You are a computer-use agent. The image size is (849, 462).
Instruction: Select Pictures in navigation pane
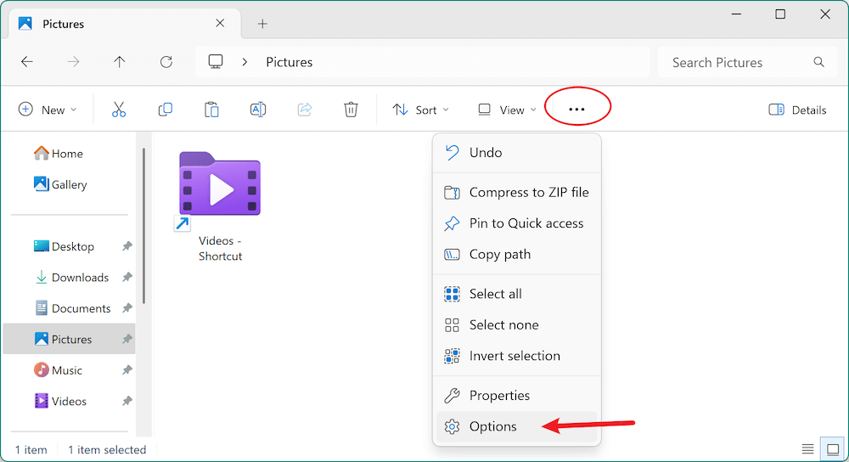pos(70,339)
